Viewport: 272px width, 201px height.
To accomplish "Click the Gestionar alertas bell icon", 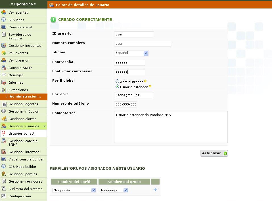I will [4, 119].
